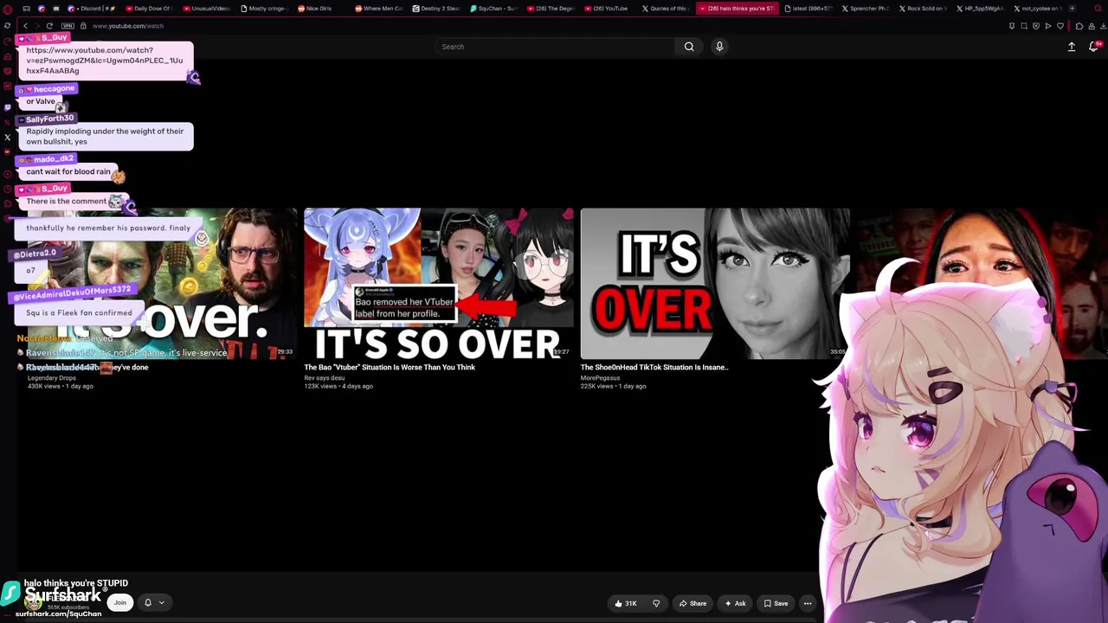Screen dimensions: 1108x623
Task: Switch to the Mostly cringe tab
Action: point(263,9)
